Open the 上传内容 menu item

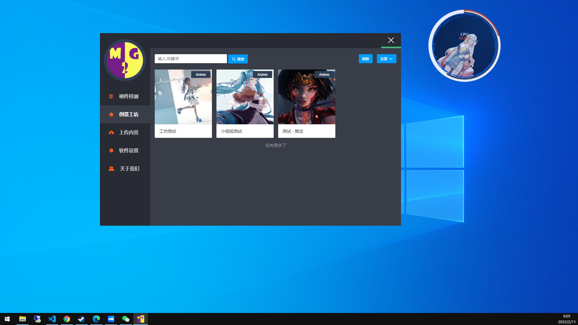tap(129, 132)
